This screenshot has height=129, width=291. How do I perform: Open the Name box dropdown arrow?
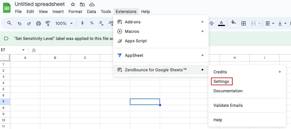coord(23,50)
